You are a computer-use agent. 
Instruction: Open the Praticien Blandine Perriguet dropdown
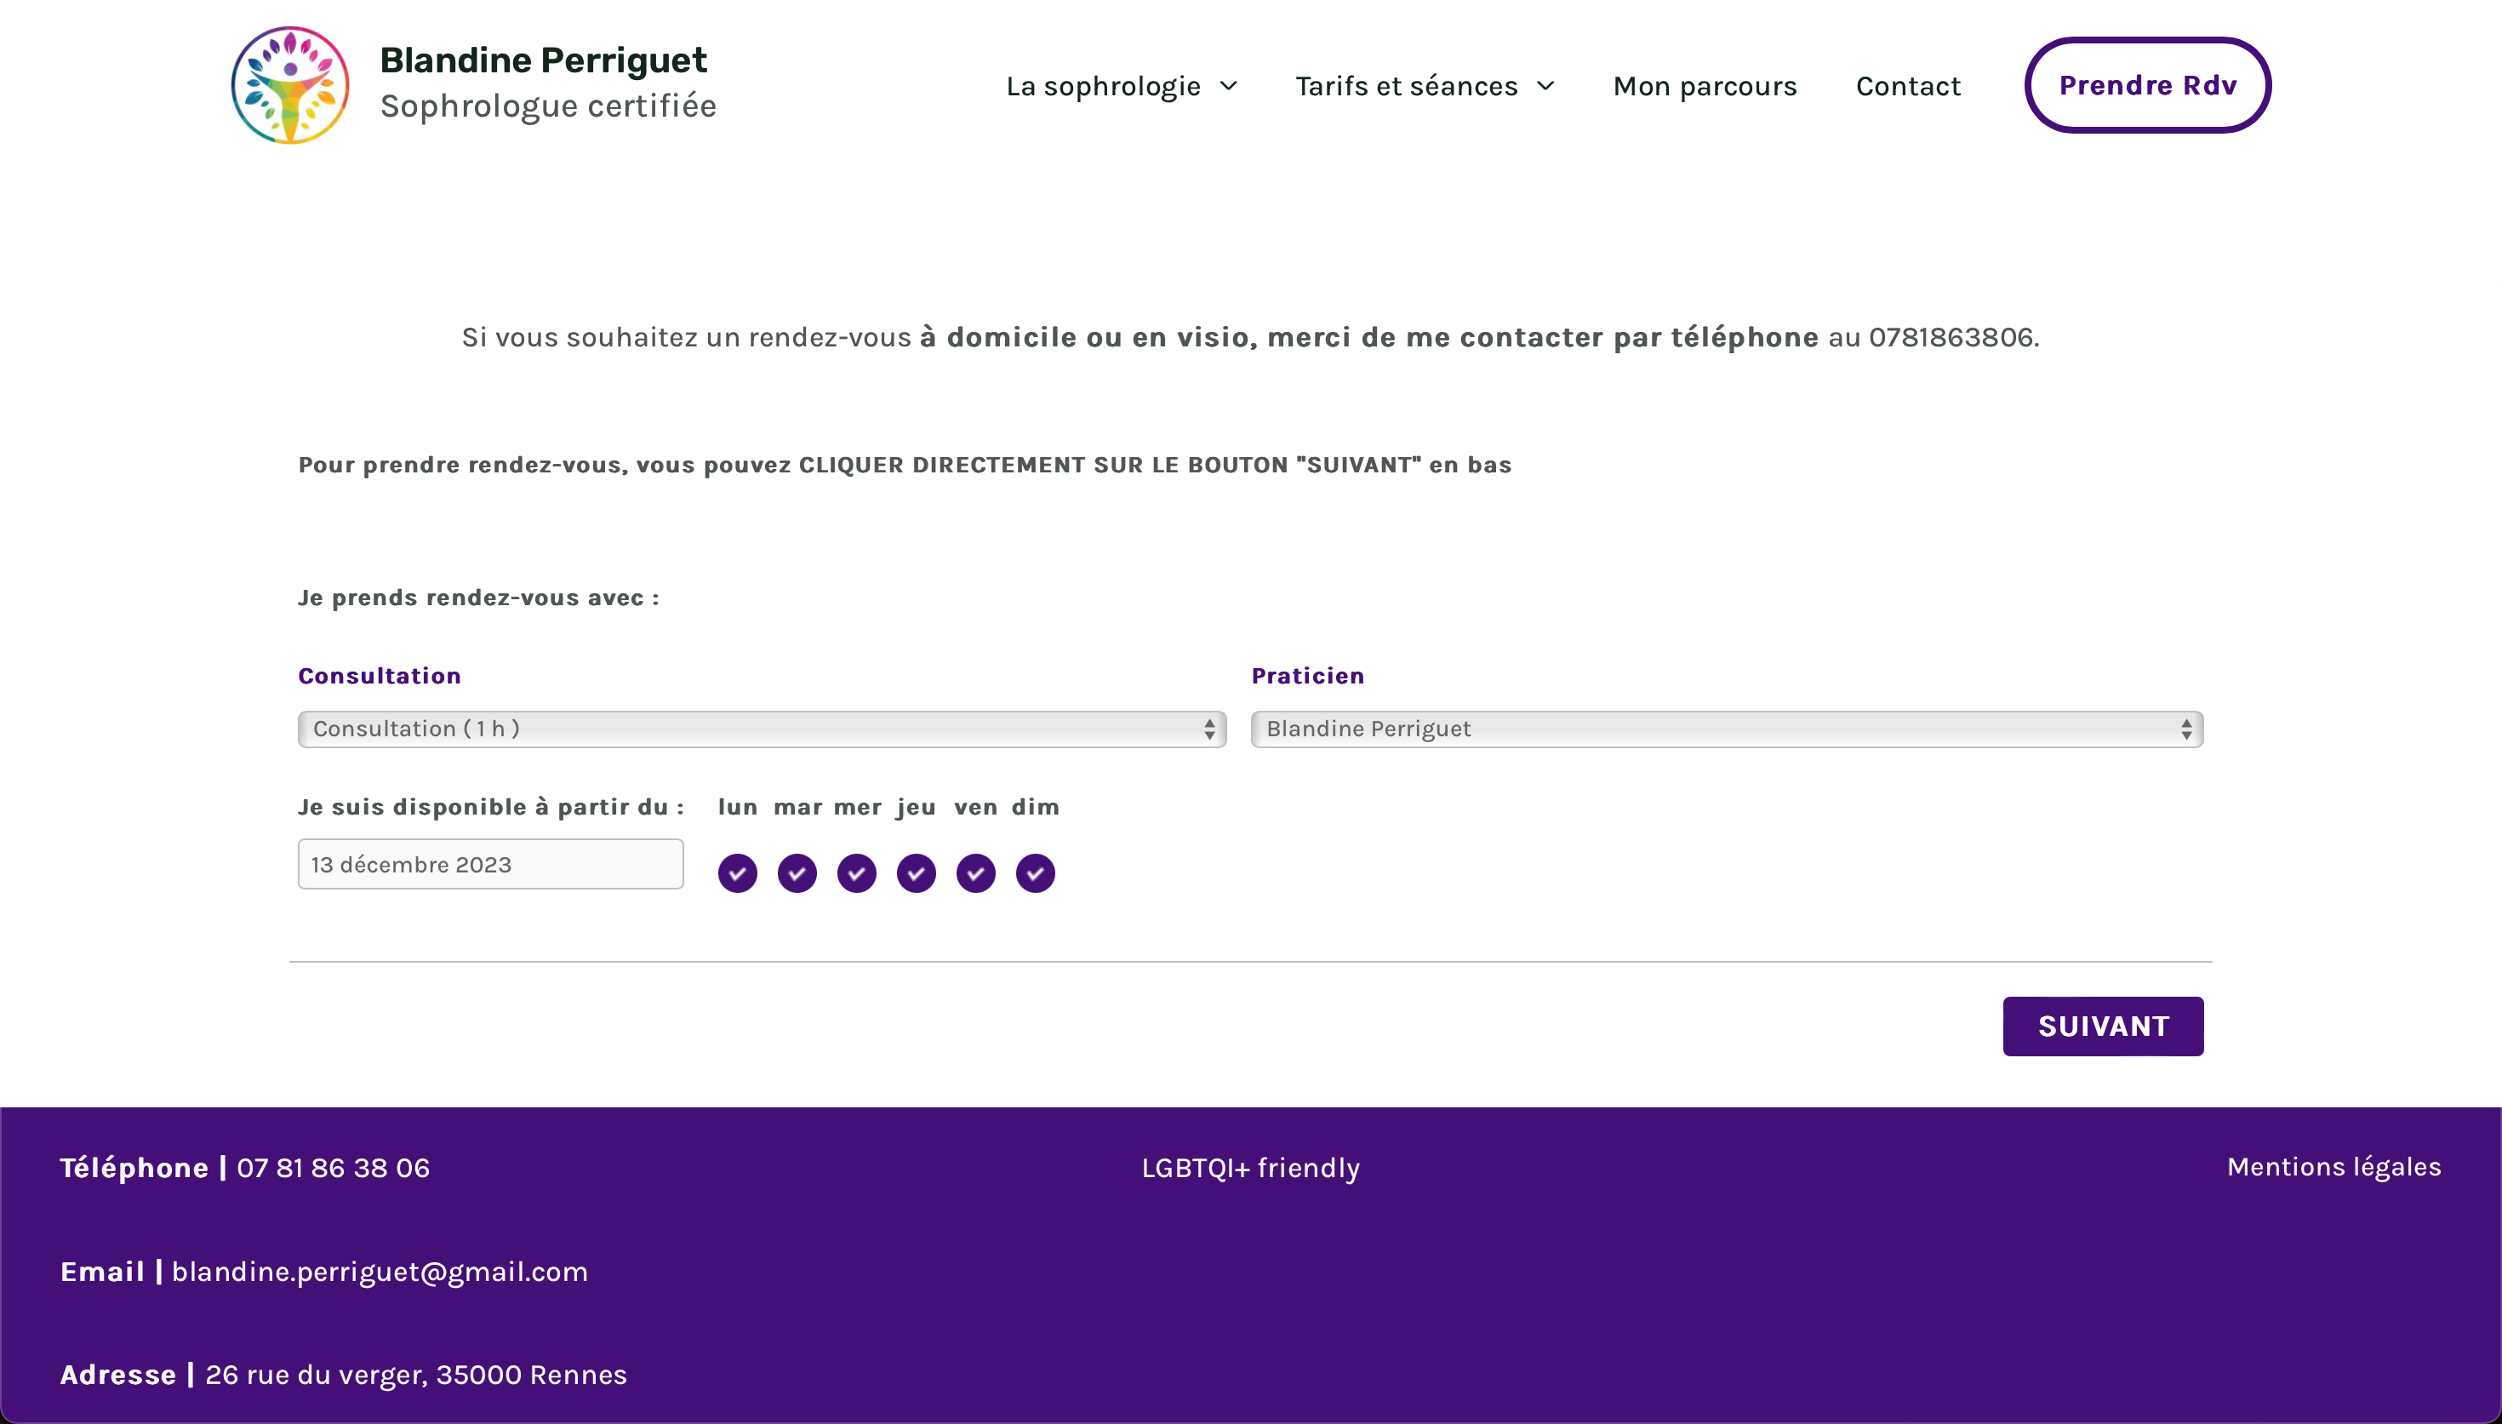tap(1728, 729)
